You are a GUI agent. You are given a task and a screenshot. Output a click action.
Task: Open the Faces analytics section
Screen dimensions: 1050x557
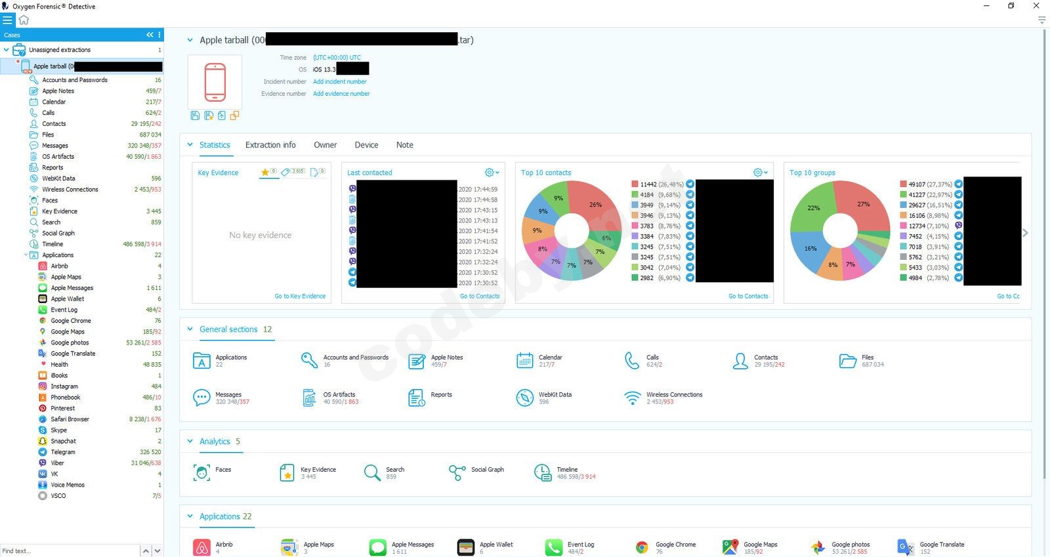click(x=212, y=472)
